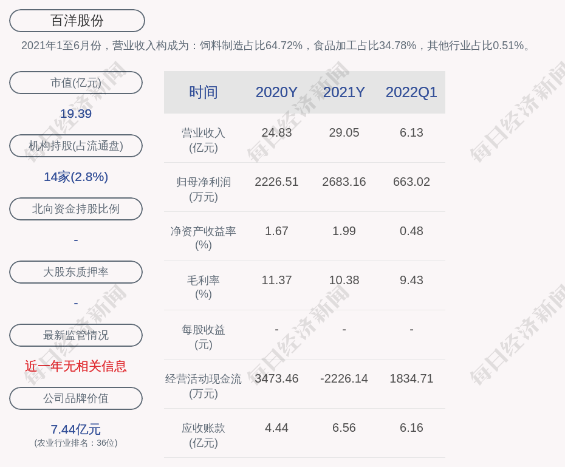
Task: Select the 2020Y column header
Action: [x=276, y=92]
